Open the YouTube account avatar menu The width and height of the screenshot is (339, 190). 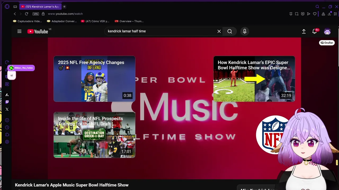click(327, 31)
